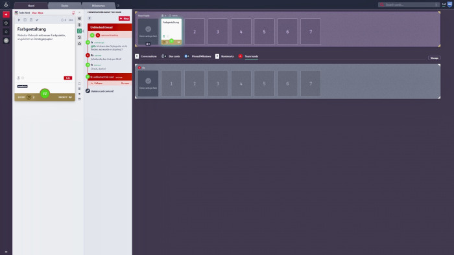Click the Manage button

point(435,58)
